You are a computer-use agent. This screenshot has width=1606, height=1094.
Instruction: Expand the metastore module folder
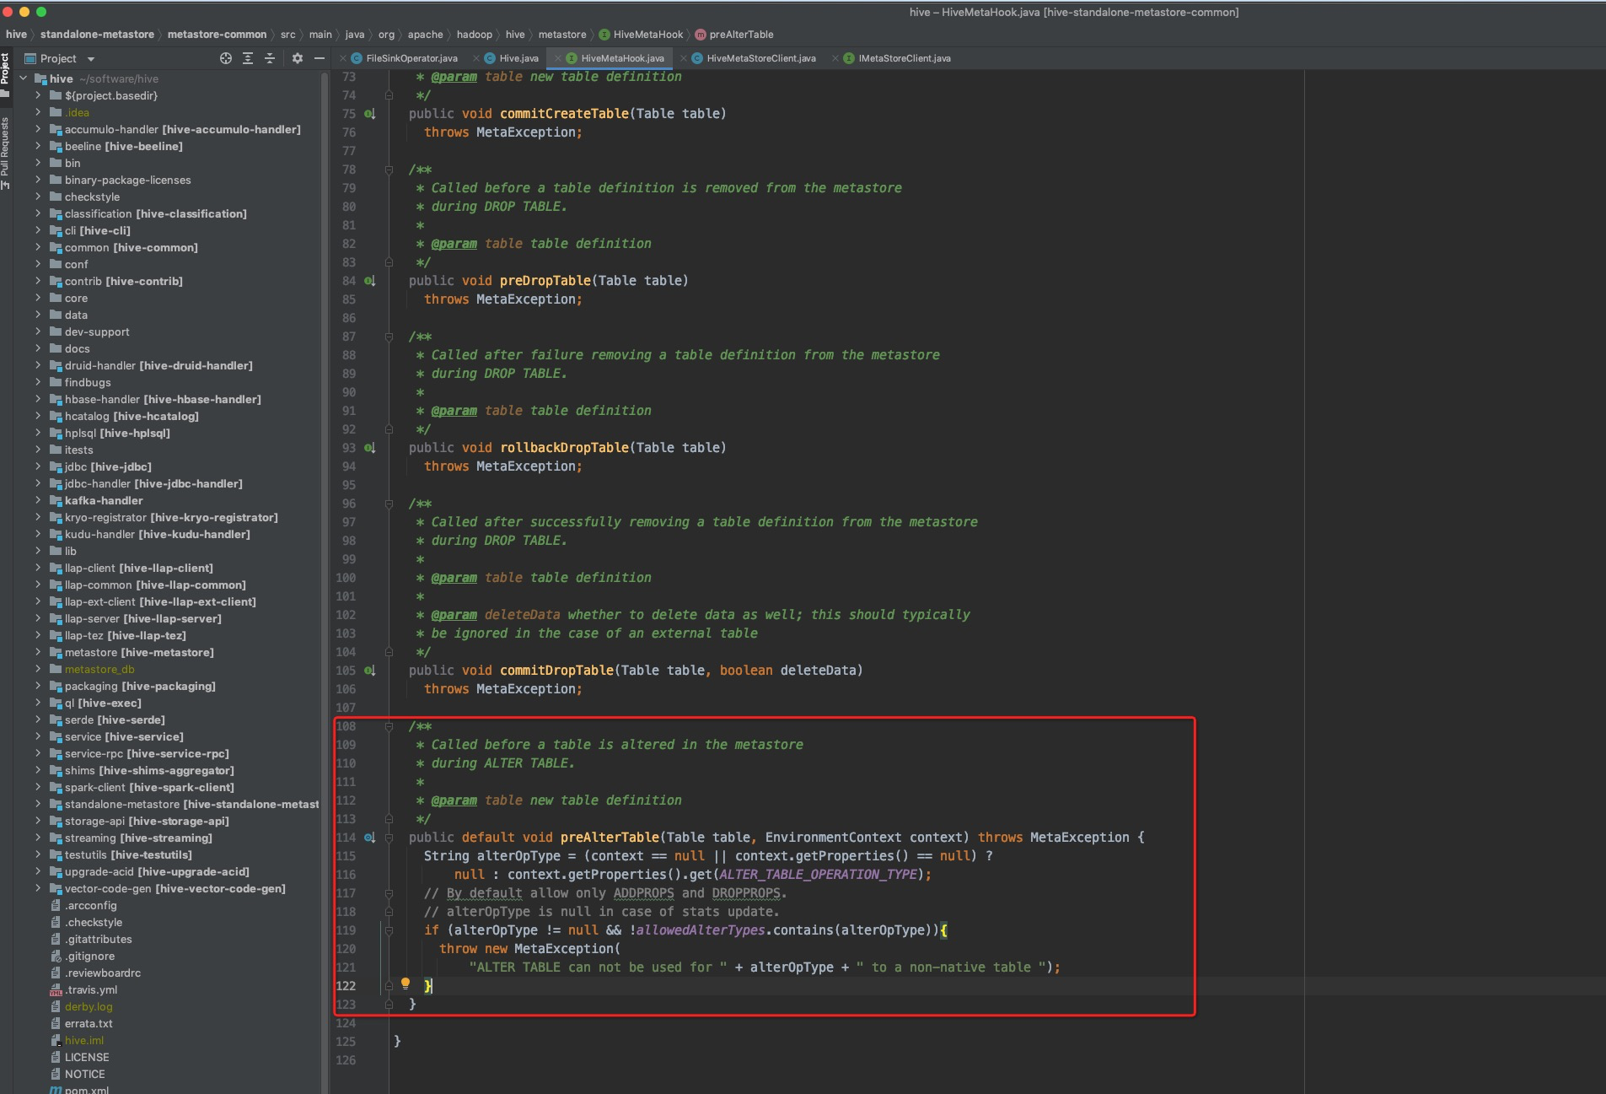click(38, 652)
